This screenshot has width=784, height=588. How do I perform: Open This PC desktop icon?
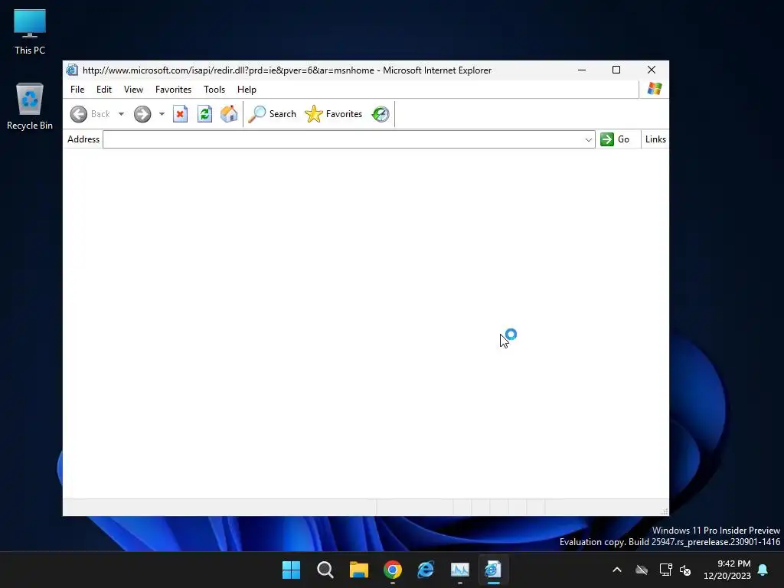(30, 32)
